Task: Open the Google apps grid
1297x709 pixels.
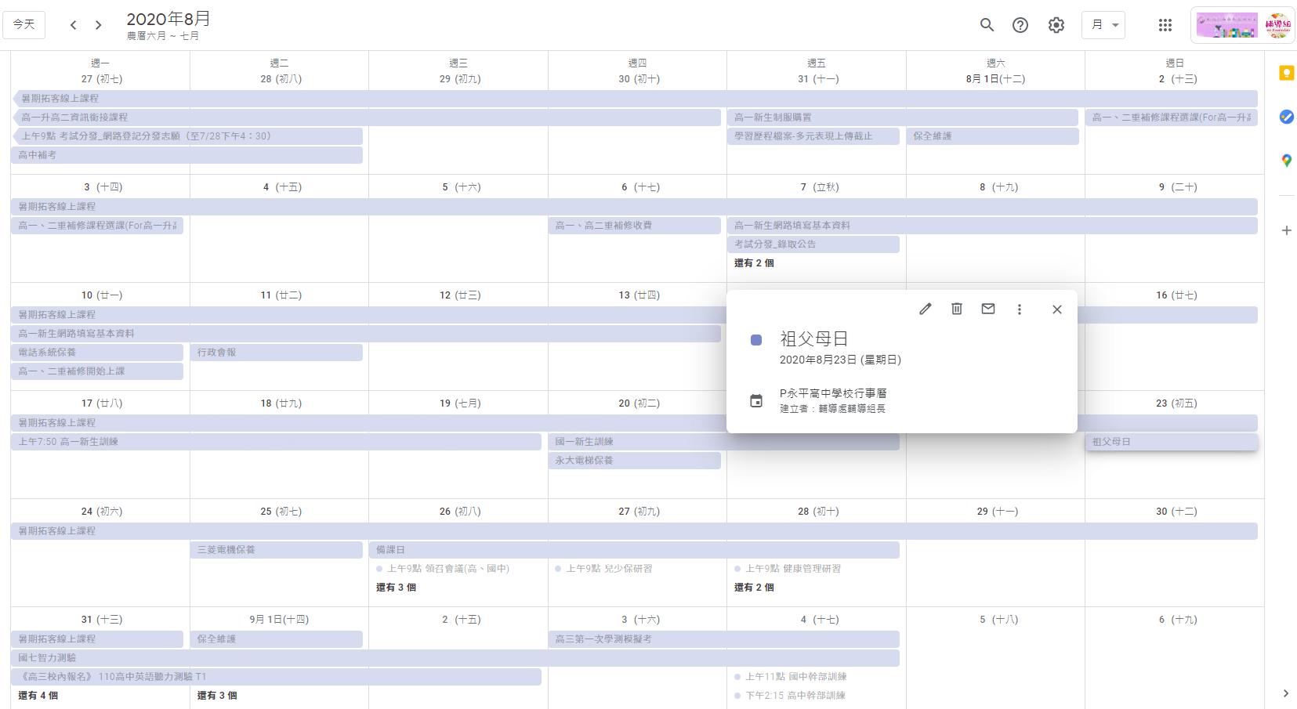Action: click(x=1165, y=25)
